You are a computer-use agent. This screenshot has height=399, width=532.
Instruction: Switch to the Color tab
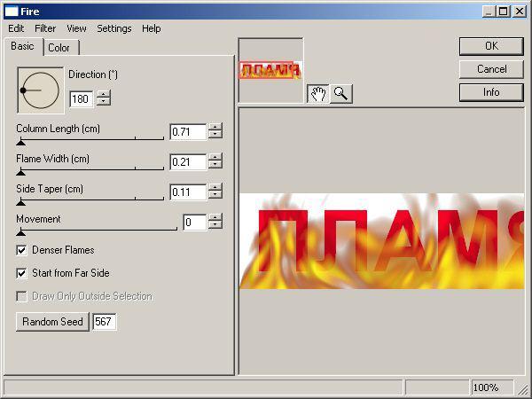(61, 48)
